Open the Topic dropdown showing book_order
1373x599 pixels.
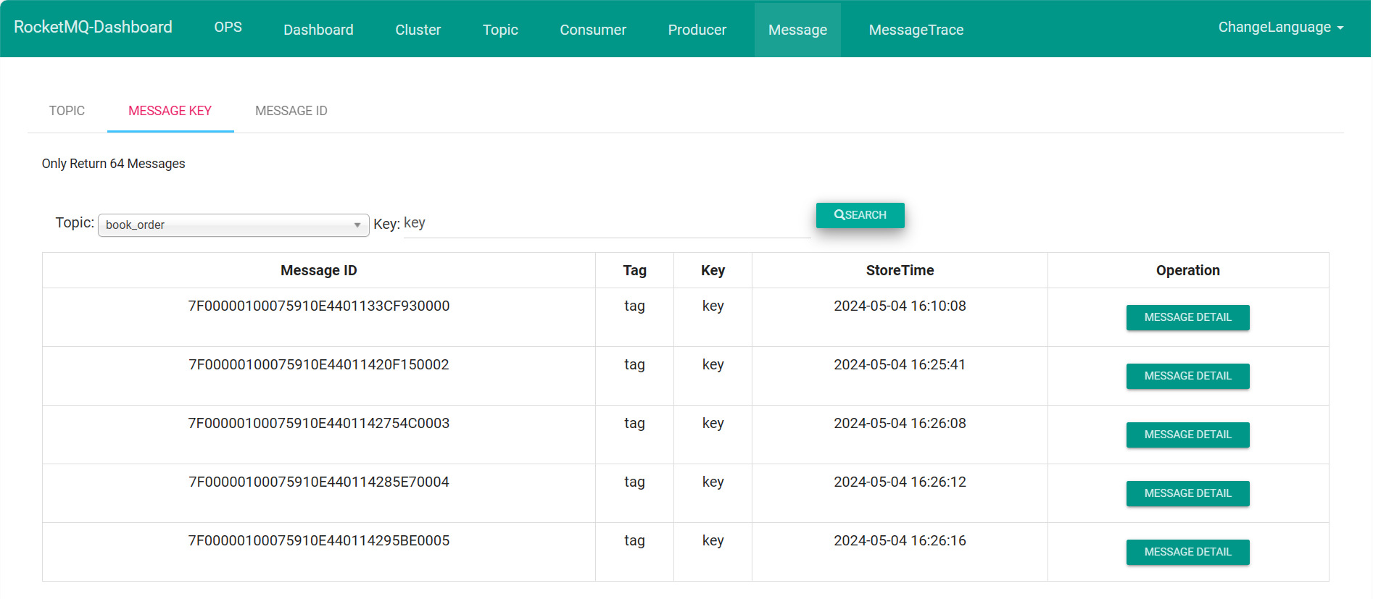233,225
